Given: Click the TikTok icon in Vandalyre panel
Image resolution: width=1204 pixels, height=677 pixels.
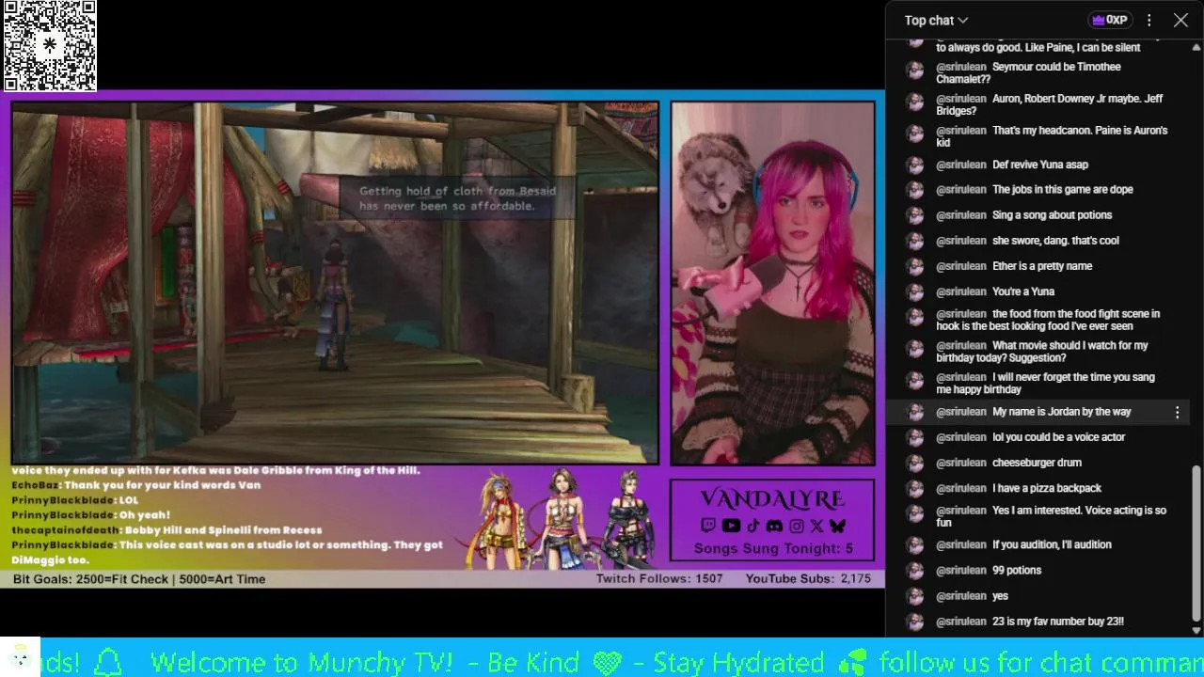Looking at the screenshot, I should [752, 527].
